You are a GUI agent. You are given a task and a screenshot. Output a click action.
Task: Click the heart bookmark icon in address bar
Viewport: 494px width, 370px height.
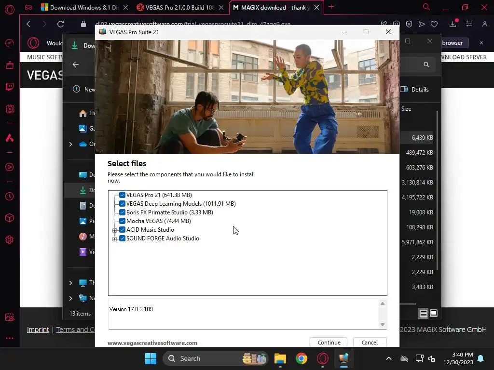coord(435,24)
